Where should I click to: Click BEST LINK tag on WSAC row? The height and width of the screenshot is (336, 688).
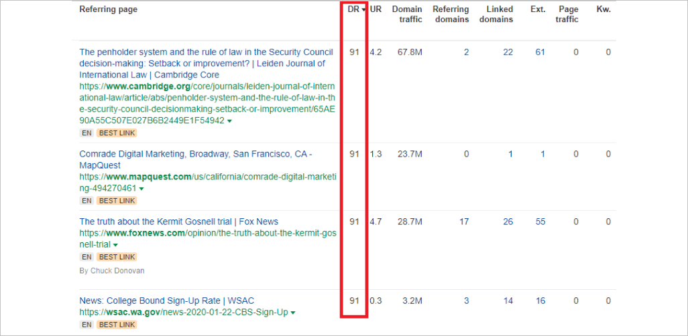(x=117, y=325)
